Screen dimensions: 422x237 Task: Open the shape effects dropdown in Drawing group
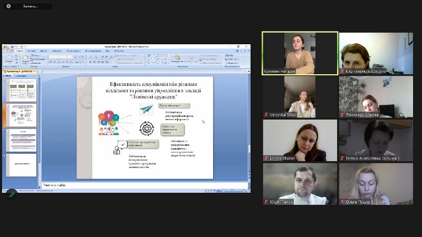[210, 63]
